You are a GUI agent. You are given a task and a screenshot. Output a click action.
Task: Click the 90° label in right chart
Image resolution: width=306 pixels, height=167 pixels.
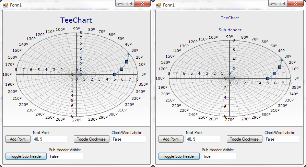[229, 37]
